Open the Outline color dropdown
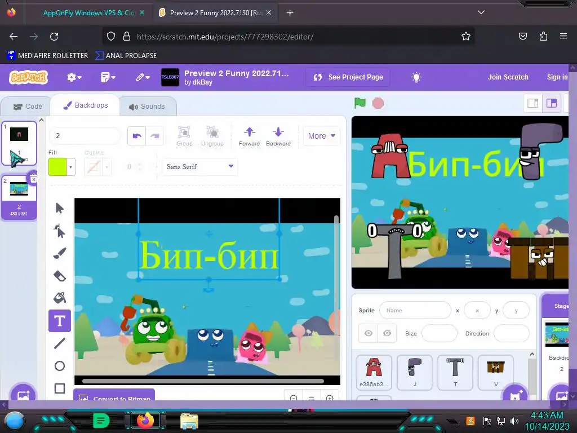The width and height of the screenshot is (577, 433). pos(106,167)
